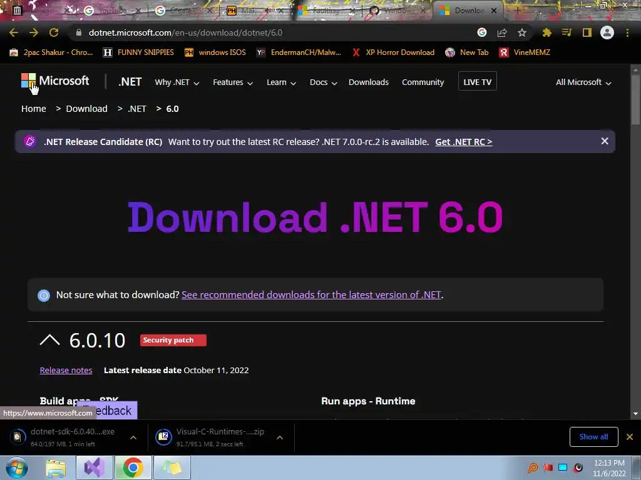Open the Release notes link
The image size is (641, 480).
click(66, 370)
